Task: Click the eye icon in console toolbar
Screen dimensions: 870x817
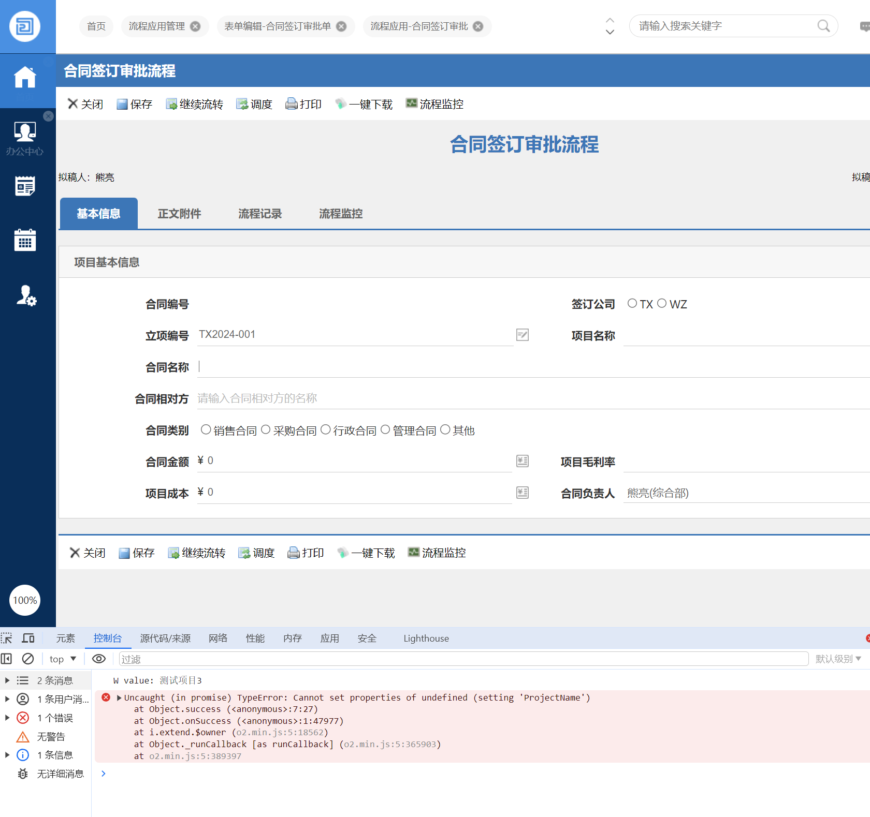Action: 98,659
